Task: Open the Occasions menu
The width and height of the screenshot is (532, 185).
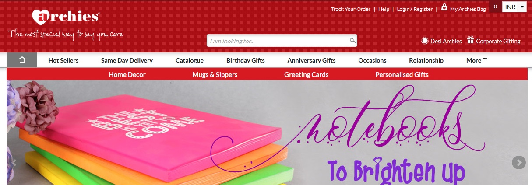Action: tap(372, 60)
